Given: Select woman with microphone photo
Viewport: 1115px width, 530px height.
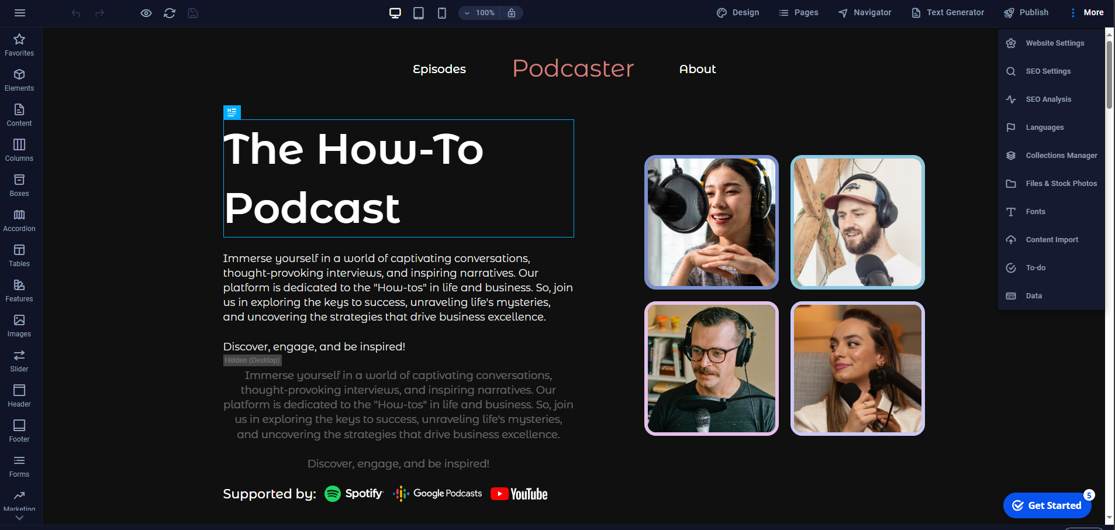Looking at the screenshot, I should pos(712,222).
